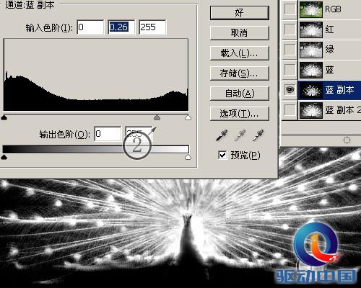Click the load channel as selection icon
Screen dimensions: 361x288
click(x=347, y=140)
